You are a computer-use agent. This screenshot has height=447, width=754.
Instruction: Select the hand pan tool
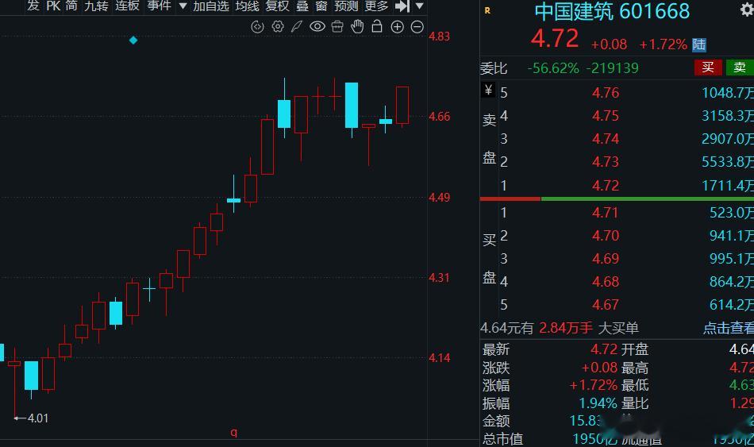point(357,27)
